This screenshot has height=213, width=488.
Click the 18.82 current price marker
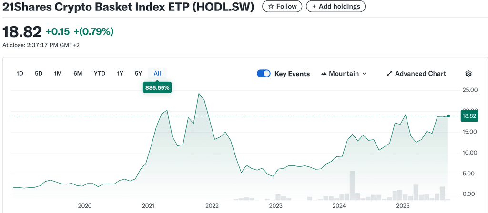pos(469,116)
